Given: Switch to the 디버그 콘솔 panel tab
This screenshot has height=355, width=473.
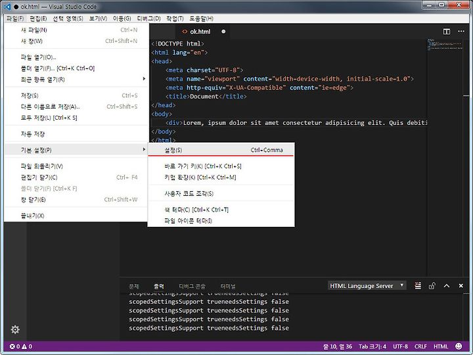Looking at the screenshot, I should [x=192, y=286].
